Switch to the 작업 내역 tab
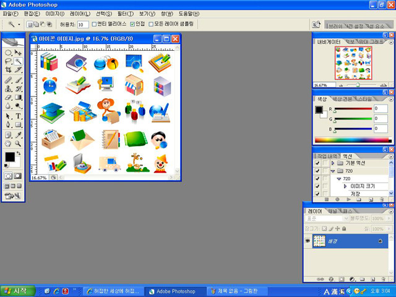This screenshot has height=297, width=396. coord(327,157)
